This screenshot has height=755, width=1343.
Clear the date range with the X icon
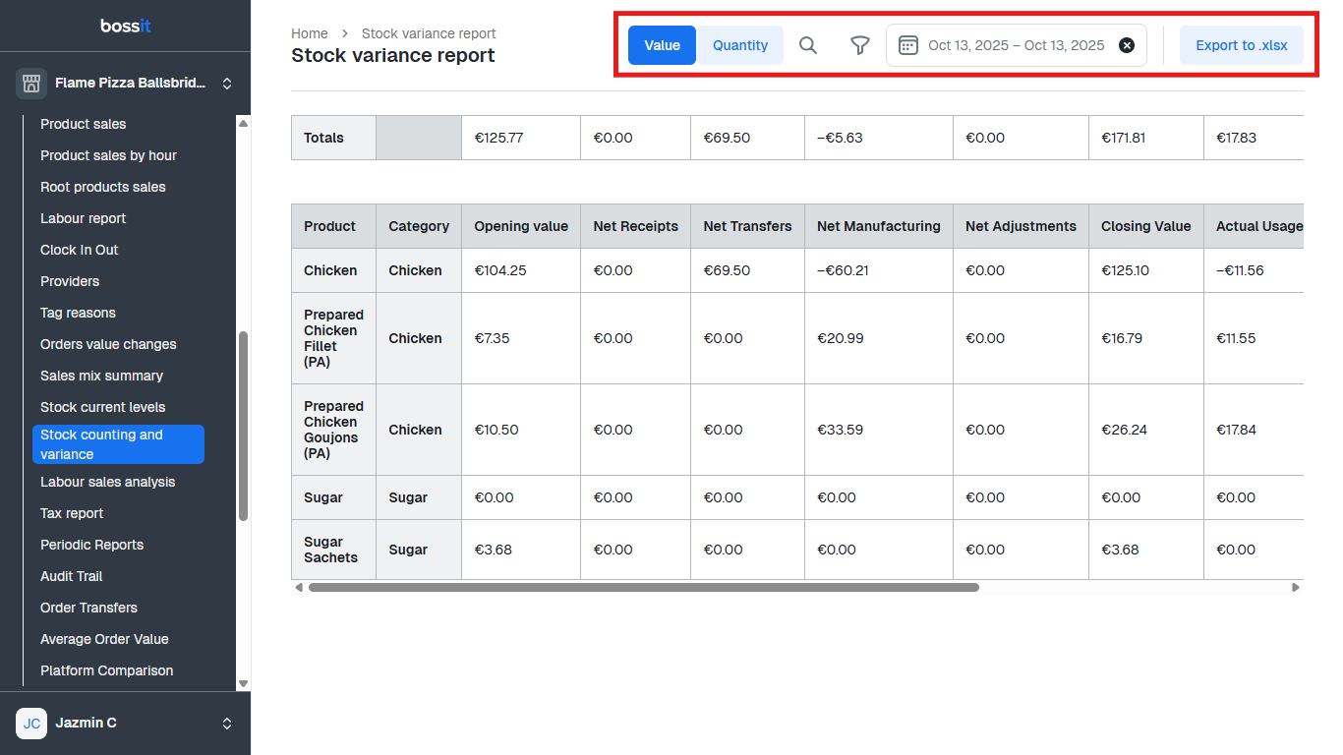(1127, 45)
